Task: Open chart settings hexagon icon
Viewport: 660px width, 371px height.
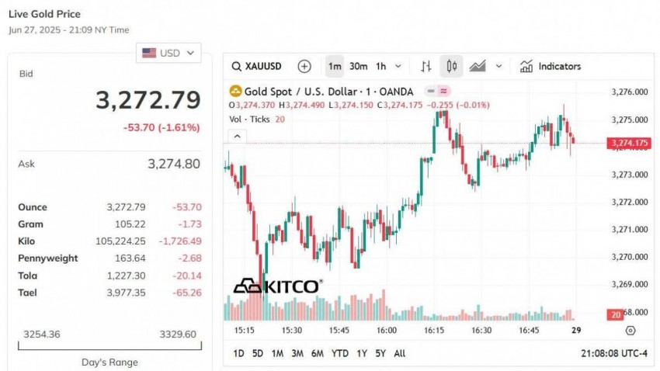Action: click(630, 330)
